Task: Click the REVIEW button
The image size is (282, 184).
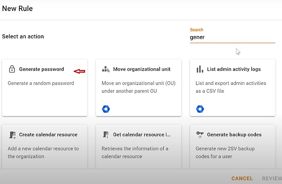Action: pos(272,178)
